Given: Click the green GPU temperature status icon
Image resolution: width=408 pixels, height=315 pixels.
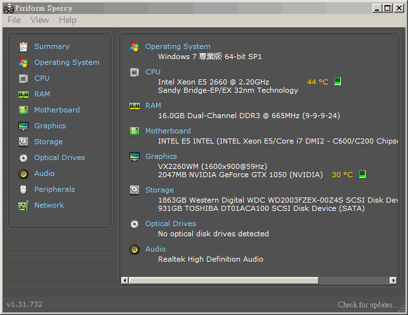Looking at the screenshot, I should point(362,174).
